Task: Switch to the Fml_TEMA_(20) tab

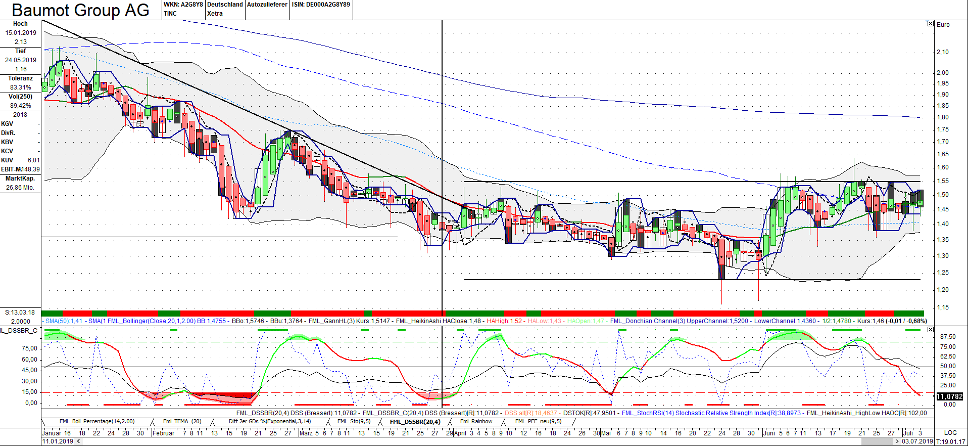Action: 182,421
